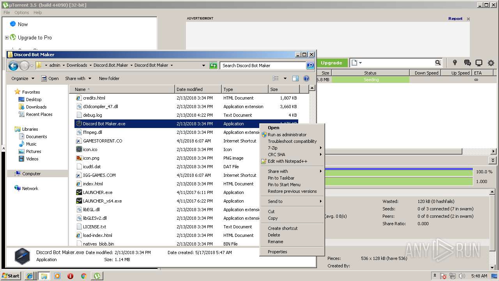The height and width of the screenshot is (281, 499).
Task: Select Delete in context menu
Action: [274, 235]
